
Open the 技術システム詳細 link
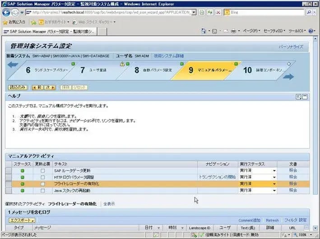click(169, 56)
